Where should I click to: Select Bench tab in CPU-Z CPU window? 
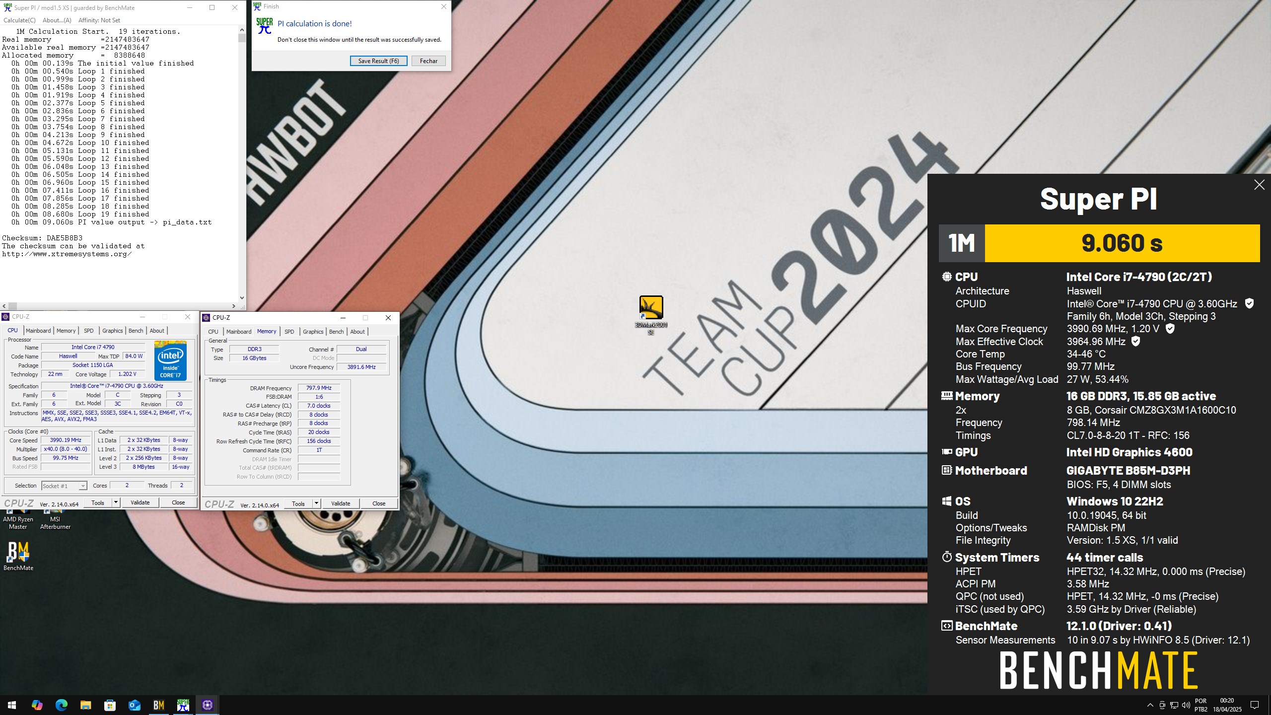[136, 331]
